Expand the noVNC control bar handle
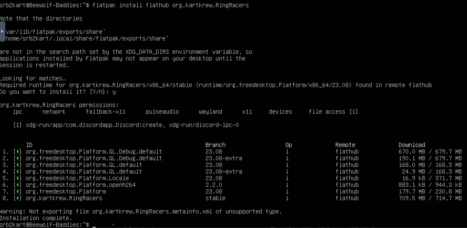This screenshot has height=228, width=467. pyautogui.click(x=2, y=31)
